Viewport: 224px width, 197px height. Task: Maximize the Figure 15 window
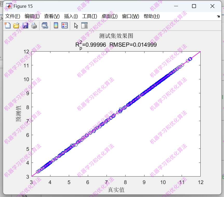point(194,6)
